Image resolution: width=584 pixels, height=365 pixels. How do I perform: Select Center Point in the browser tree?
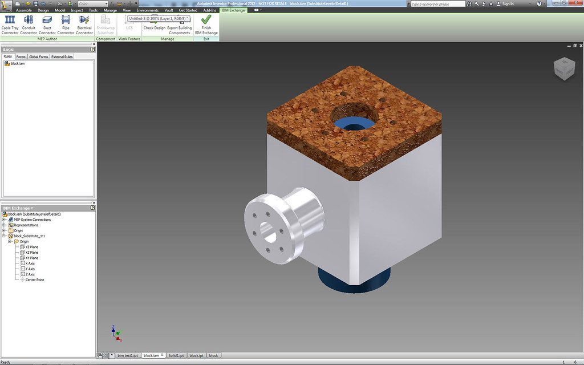pyautogui.click(x=32, y=279)
